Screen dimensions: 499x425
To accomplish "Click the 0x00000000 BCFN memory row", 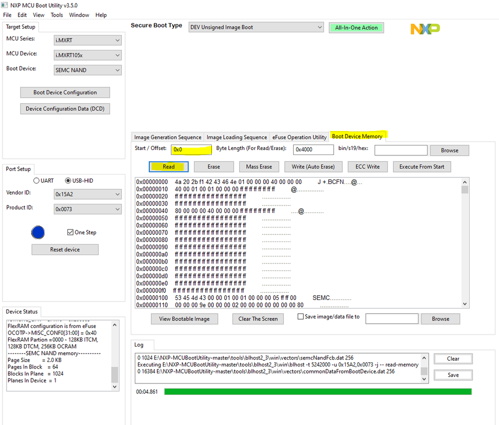I will pos(249,182).
